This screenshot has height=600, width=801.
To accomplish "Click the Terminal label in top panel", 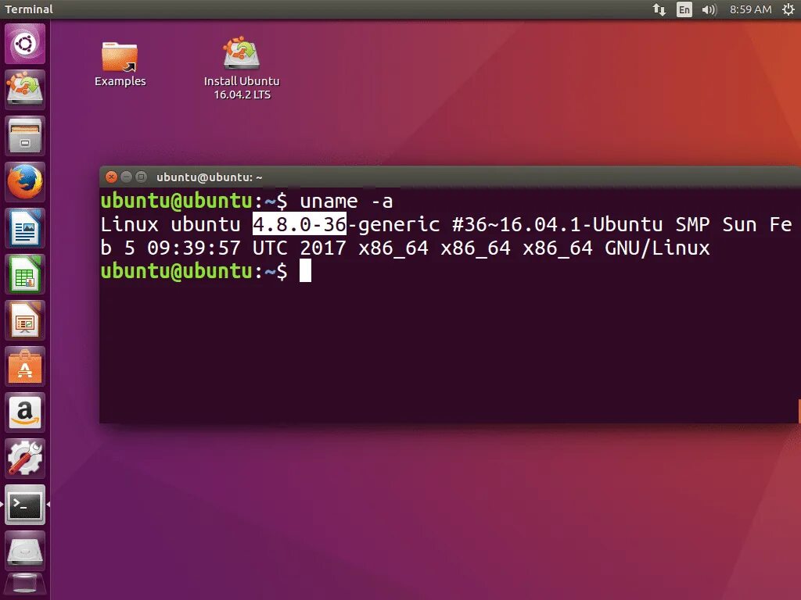I will 29,9.
